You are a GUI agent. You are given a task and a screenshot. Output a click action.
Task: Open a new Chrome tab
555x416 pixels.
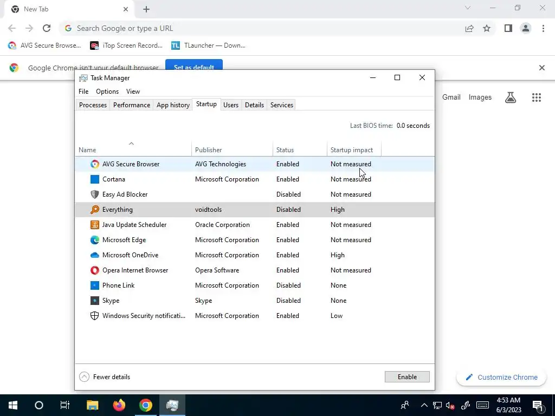[146, 9]
